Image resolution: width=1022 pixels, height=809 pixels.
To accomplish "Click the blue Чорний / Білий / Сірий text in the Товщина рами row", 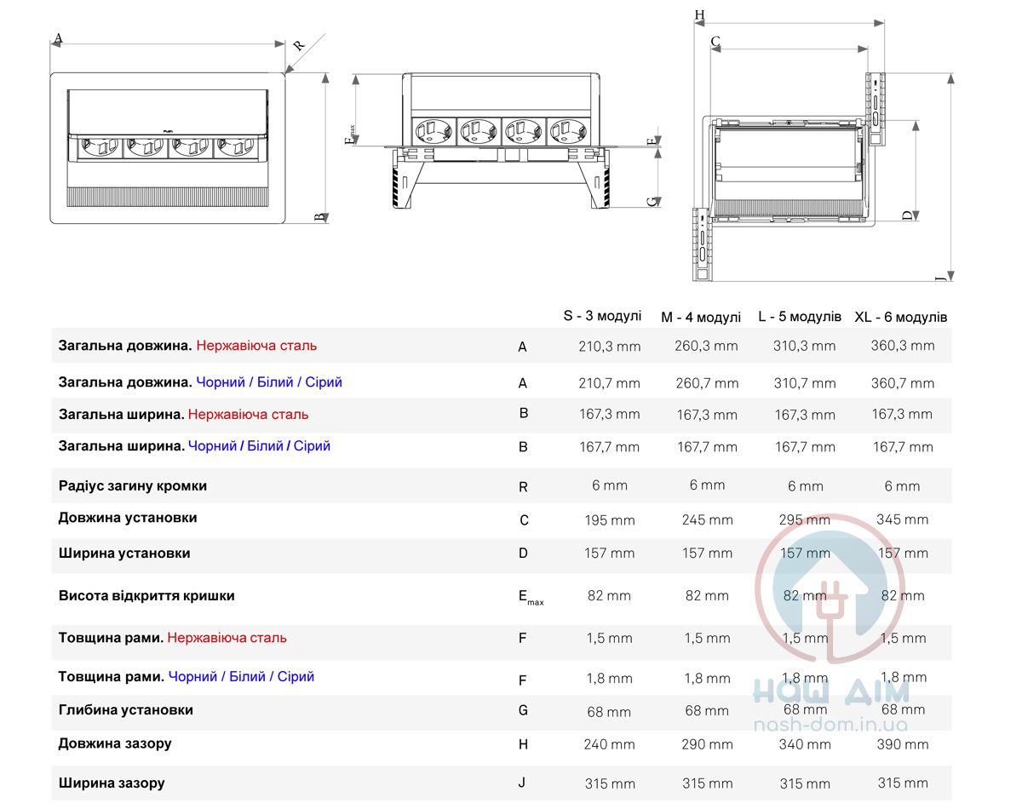I will (241, 676).
